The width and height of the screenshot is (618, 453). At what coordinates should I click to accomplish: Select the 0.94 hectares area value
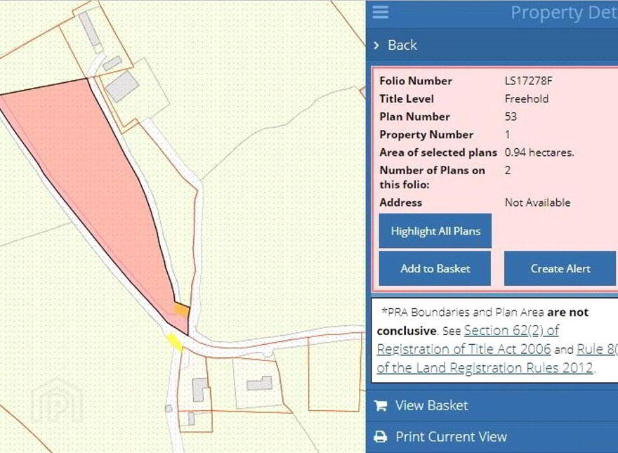539,152
